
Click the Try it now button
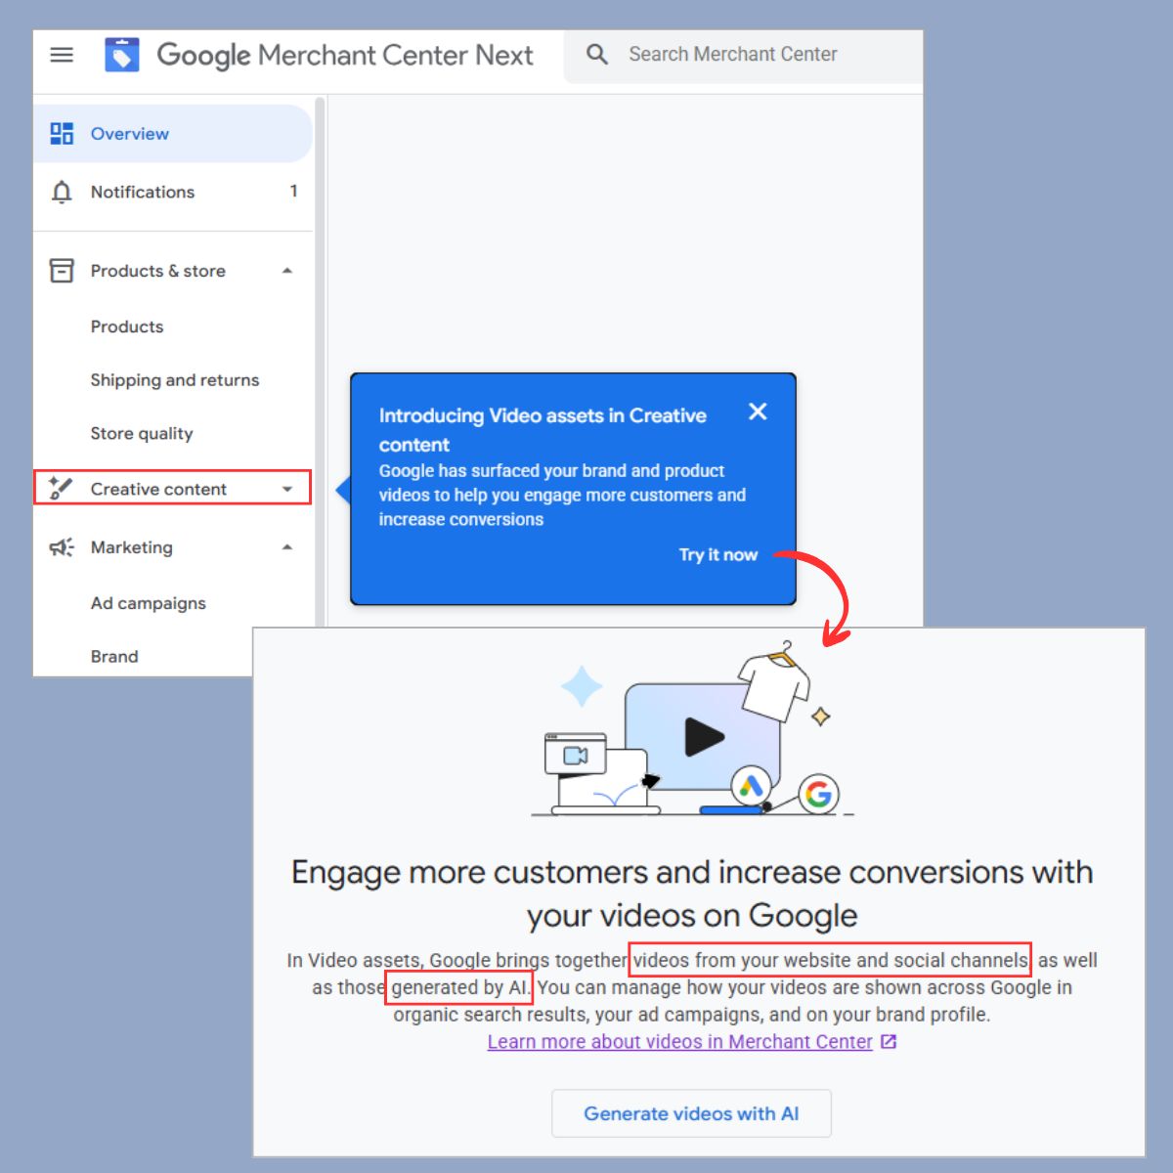pos(717,554)
